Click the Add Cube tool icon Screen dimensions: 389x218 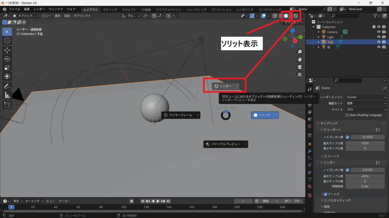(x=7, y=105)
